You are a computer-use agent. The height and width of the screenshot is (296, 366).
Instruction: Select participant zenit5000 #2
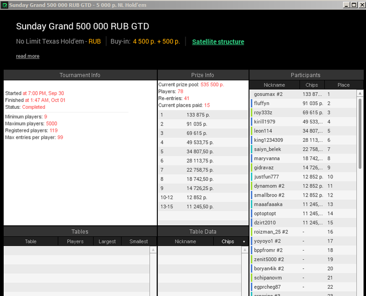(x=303, y=259)
